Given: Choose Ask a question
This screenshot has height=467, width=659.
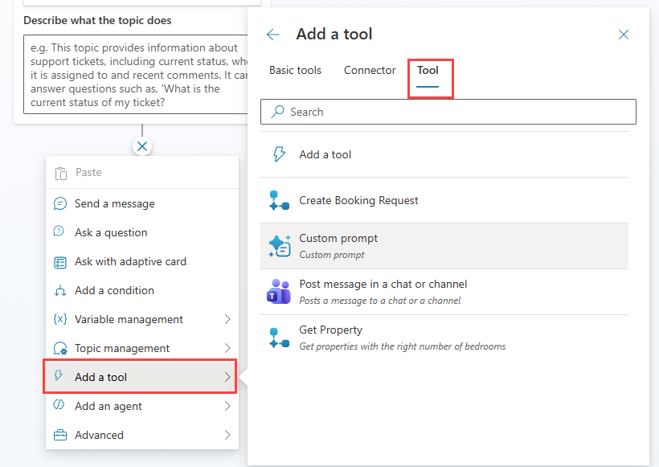Looking at the screenshot, I should point(142,232).
